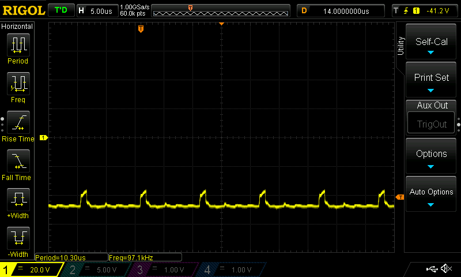Select the Freq measurement icon
Screen dimensions: 461x277
(18, 84)
